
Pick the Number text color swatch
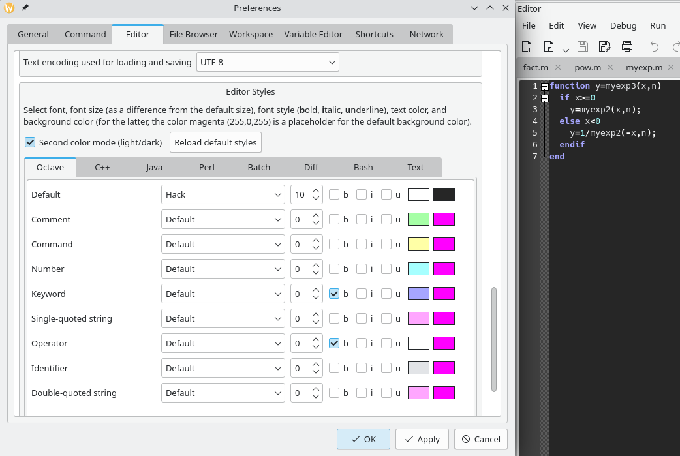pos(418,269)
